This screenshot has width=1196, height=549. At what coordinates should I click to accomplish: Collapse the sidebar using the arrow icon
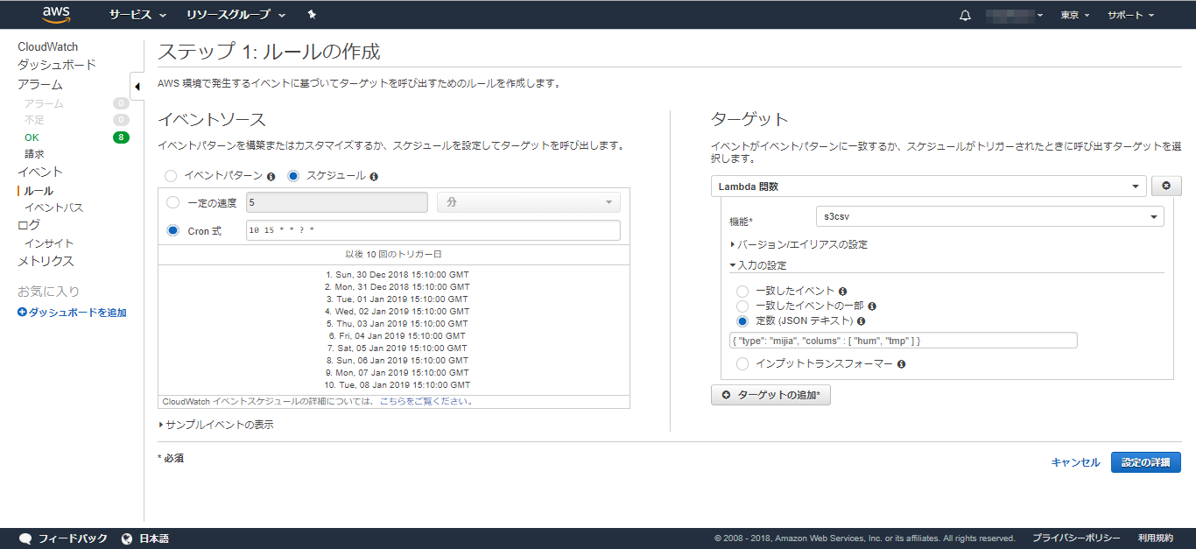[x=137, y=87]
